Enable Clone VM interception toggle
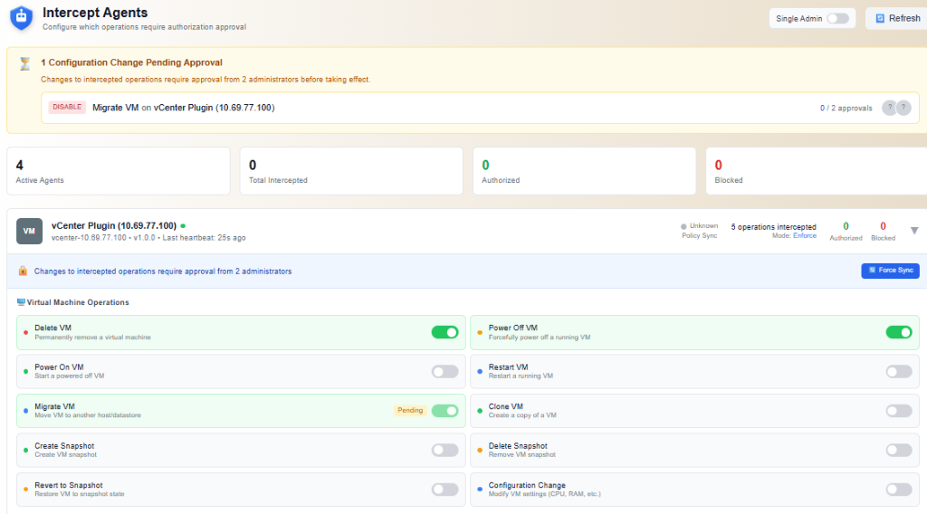The height and width of the screenshot is (514, 927). (899, 411)
